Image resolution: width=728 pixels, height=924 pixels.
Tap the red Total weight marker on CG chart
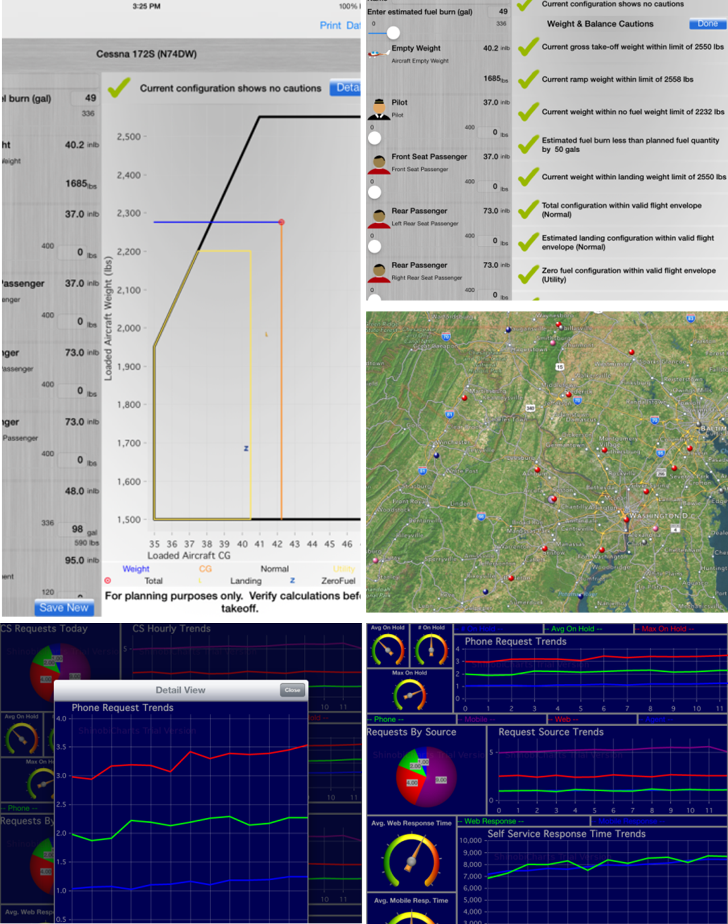(x=282, y=222)
